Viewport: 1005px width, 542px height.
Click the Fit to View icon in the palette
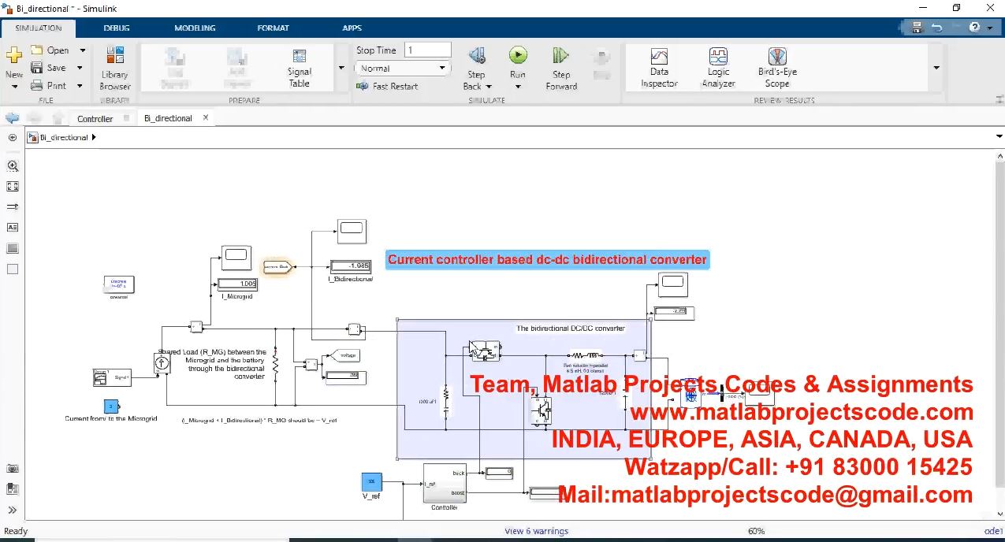pyautogui.click(x=12, y=187)
